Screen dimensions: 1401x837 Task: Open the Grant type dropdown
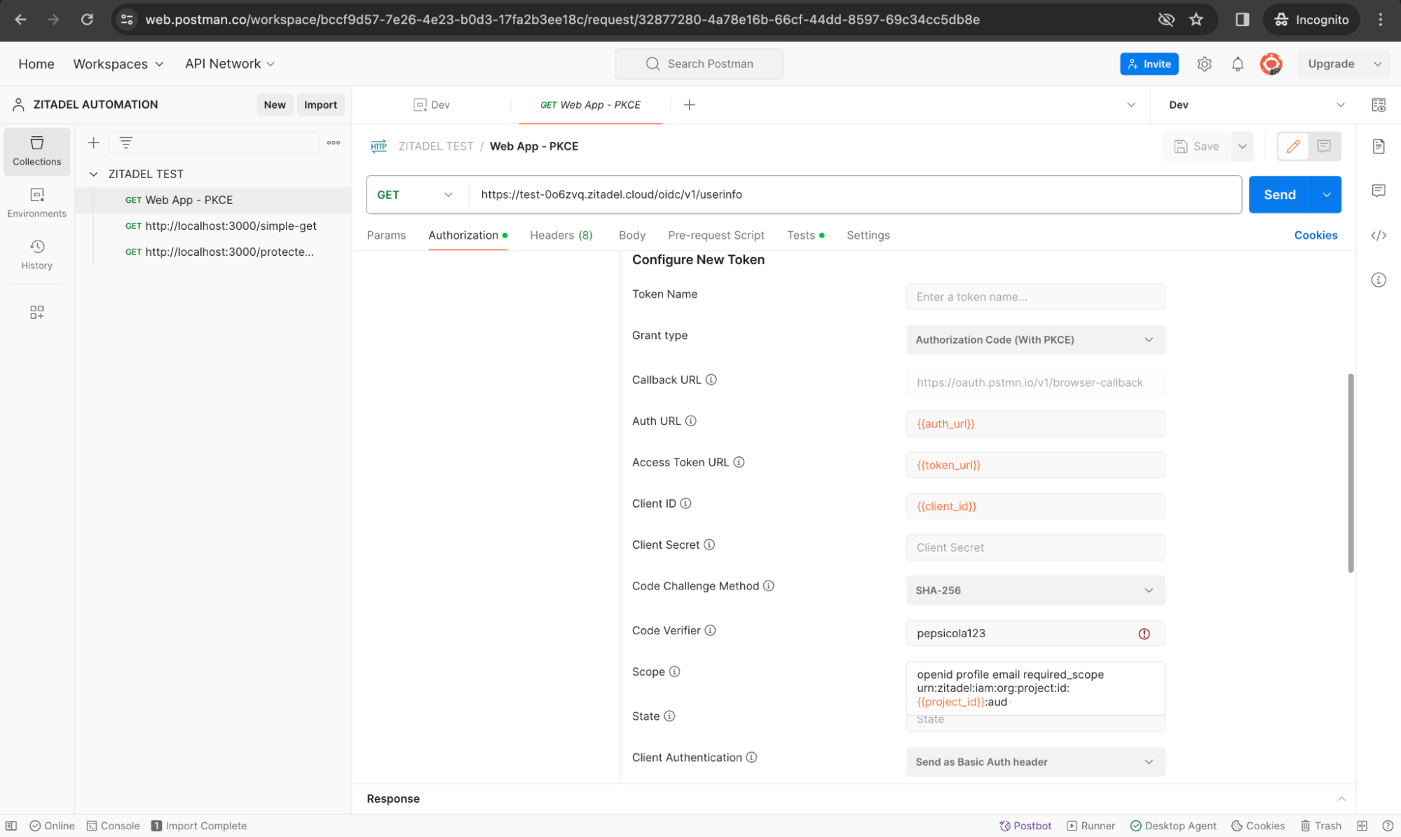point(1034,340)
